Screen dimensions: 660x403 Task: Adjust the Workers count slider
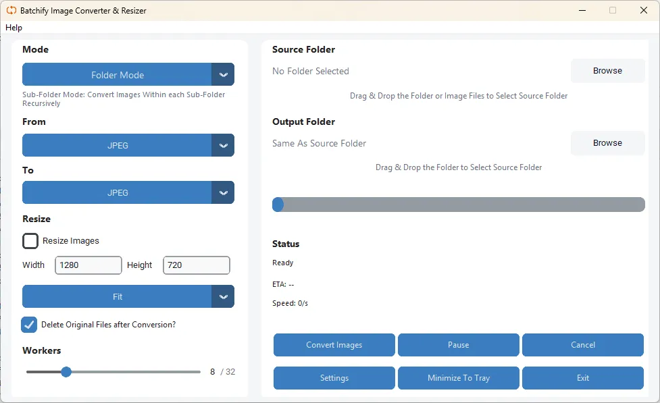66,371
